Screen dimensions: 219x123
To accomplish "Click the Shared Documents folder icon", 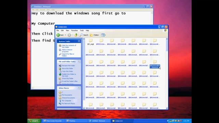I will tap(60, 98).
